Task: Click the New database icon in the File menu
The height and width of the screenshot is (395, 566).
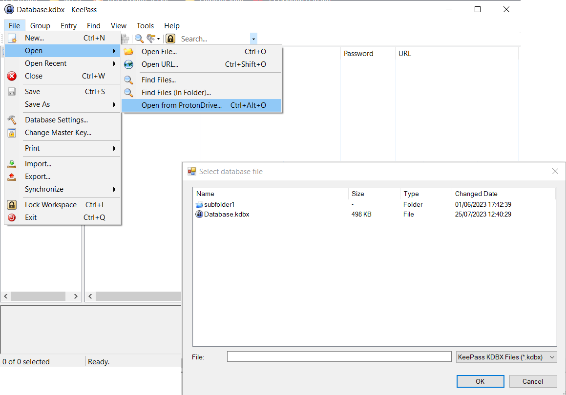Action: (12, 38)
